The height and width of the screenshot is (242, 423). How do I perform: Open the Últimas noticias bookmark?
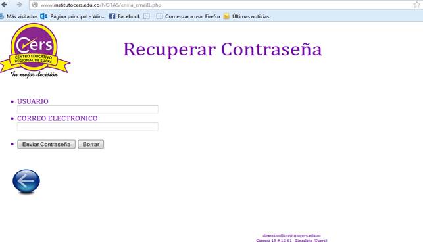coord(251,16)
